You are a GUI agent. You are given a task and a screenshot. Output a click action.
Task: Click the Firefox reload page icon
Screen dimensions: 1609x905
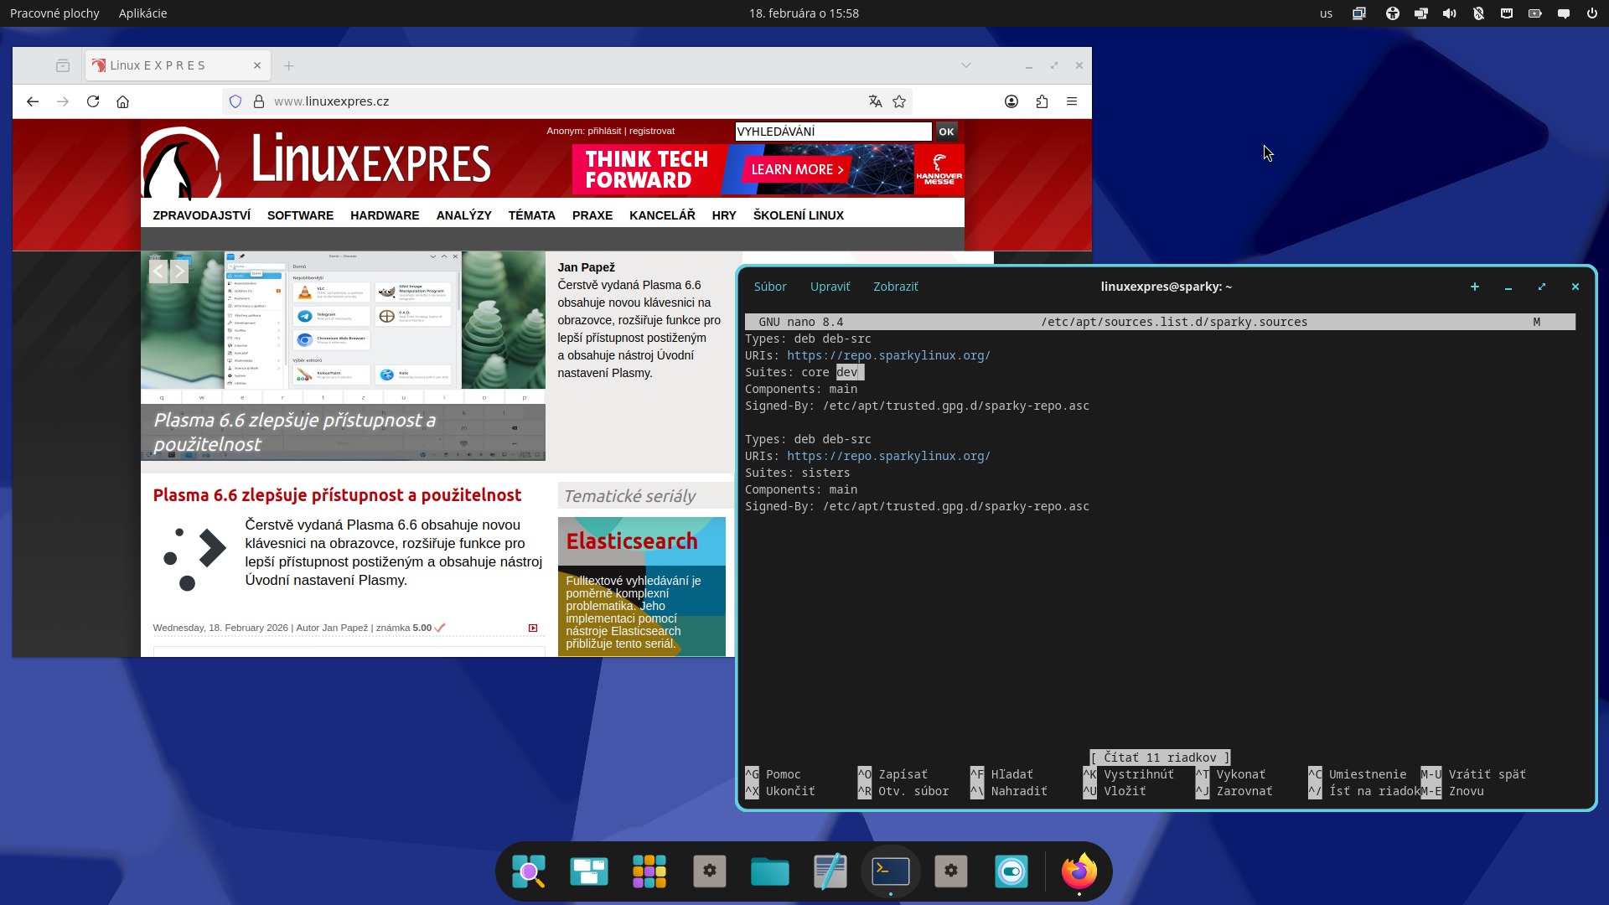(93, 101)
